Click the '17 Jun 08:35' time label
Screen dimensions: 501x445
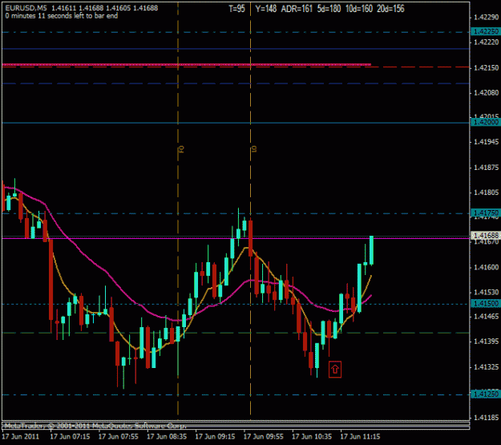point(167,437)
